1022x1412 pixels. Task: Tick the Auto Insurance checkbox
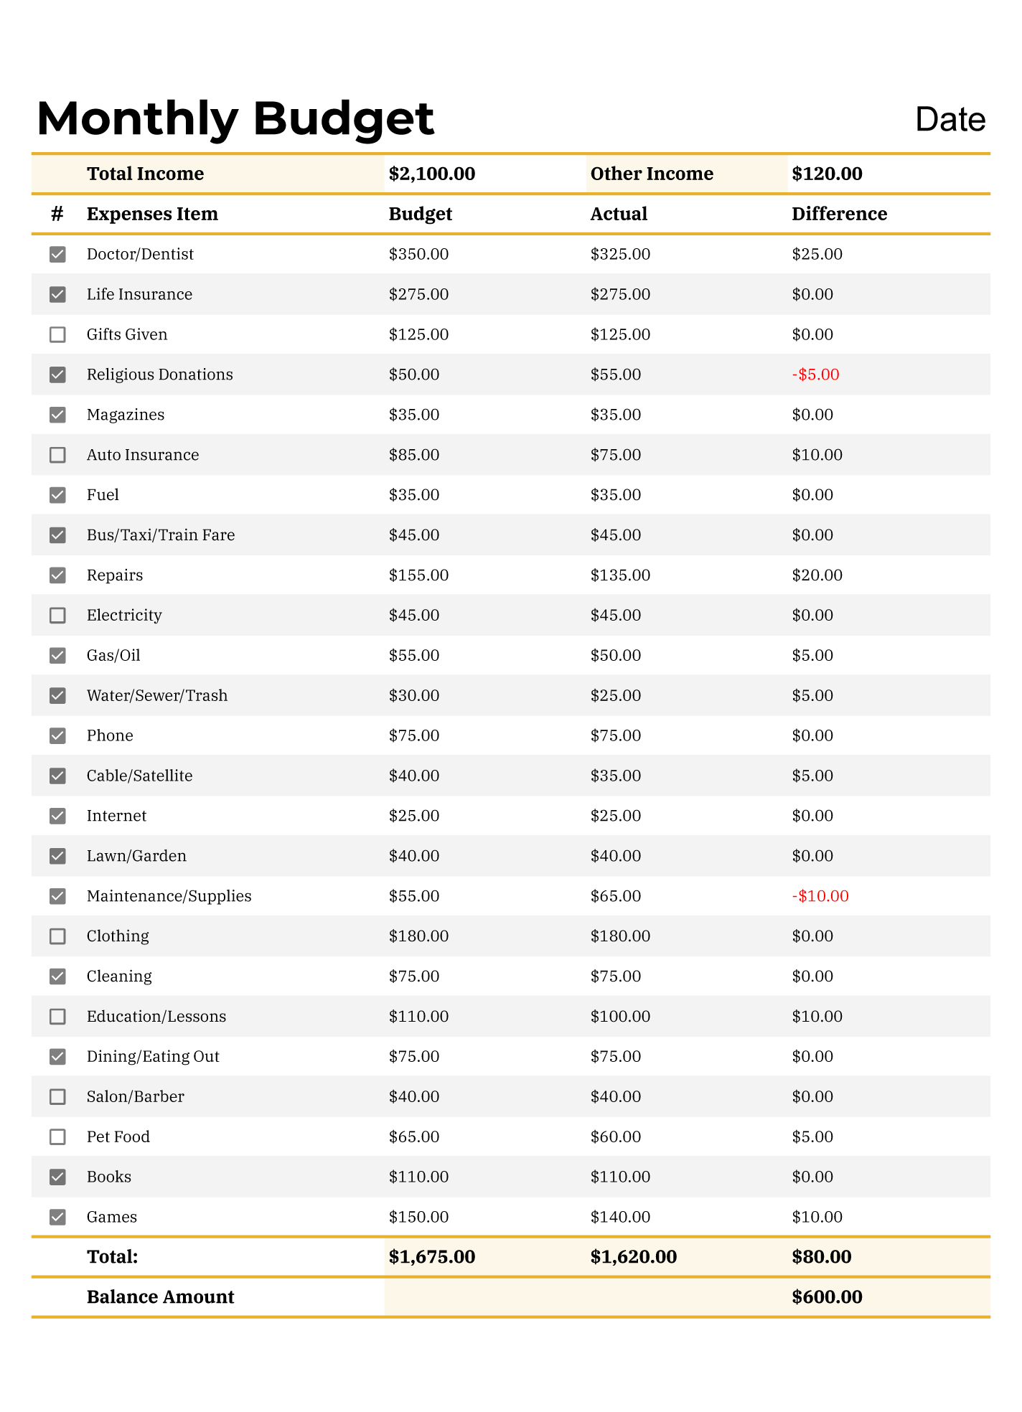57,456
